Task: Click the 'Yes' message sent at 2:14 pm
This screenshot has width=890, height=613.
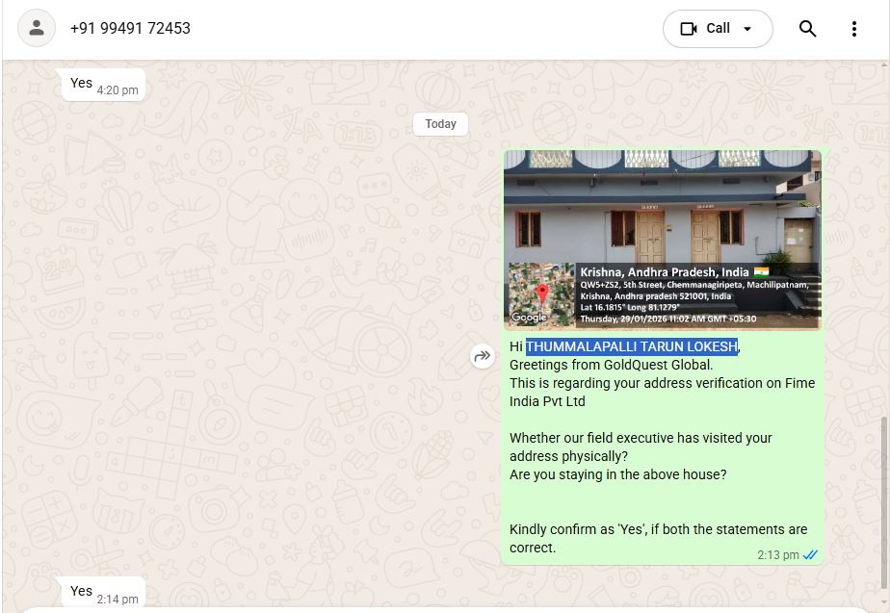Action: [x=104, y=593]
